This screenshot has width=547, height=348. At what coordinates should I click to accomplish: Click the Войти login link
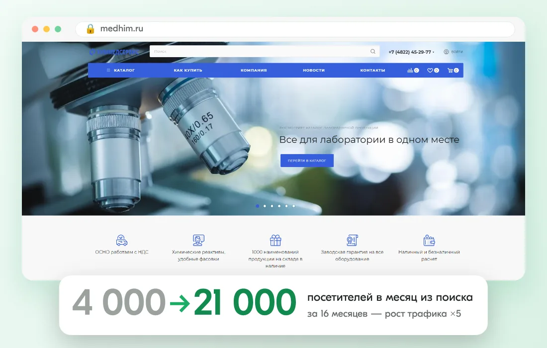click(x=457, y=52)
